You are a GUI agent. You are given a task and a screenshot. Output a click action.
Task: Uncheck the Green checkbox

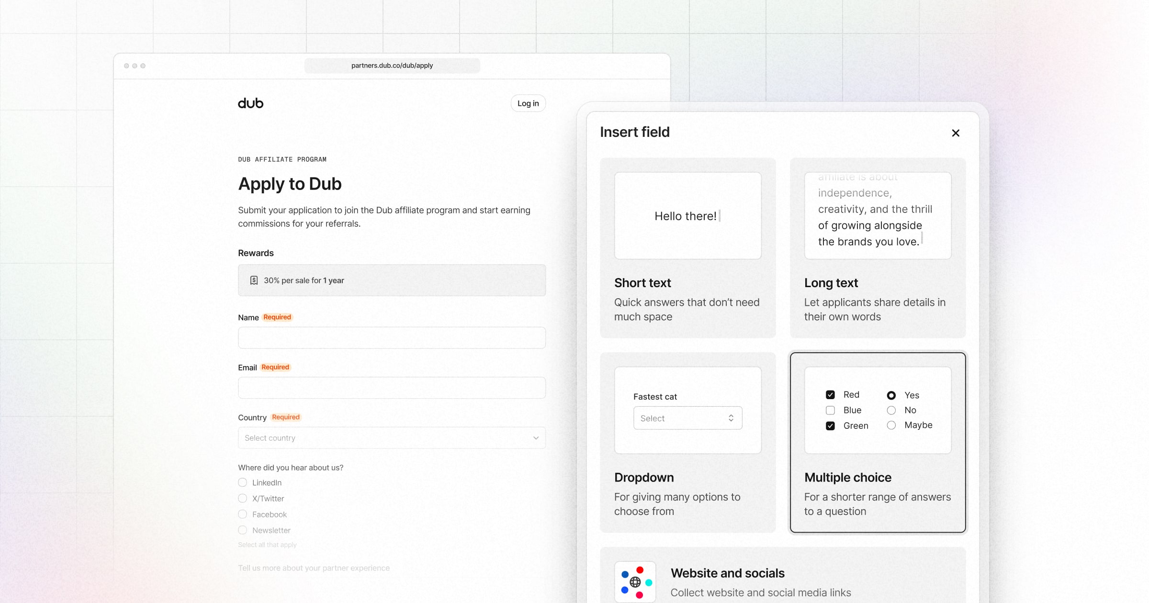[830, 426]
